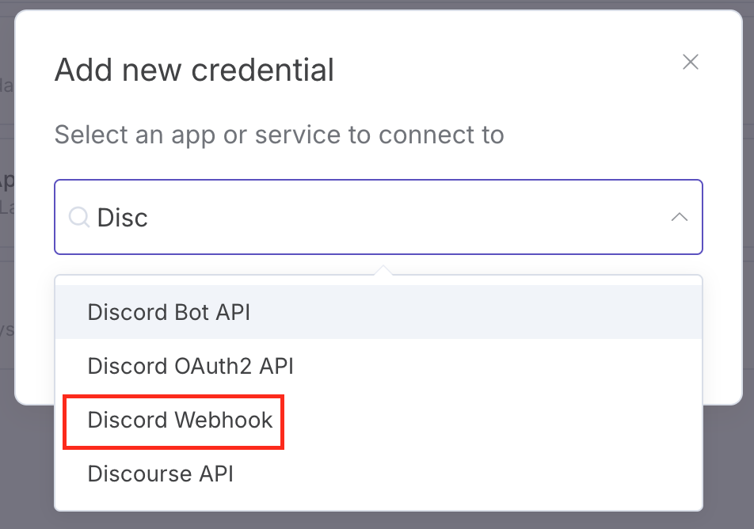Viewport: 754px width, 529px height.
Task: Collapse the app list with the chevron
Action: click(679, 217)
